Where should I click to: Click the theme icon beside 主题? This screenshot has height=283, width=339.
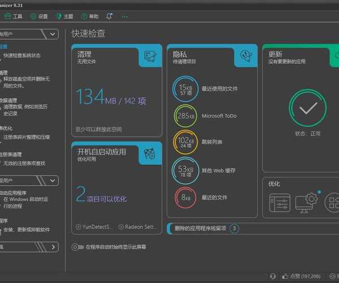(58, 16)
